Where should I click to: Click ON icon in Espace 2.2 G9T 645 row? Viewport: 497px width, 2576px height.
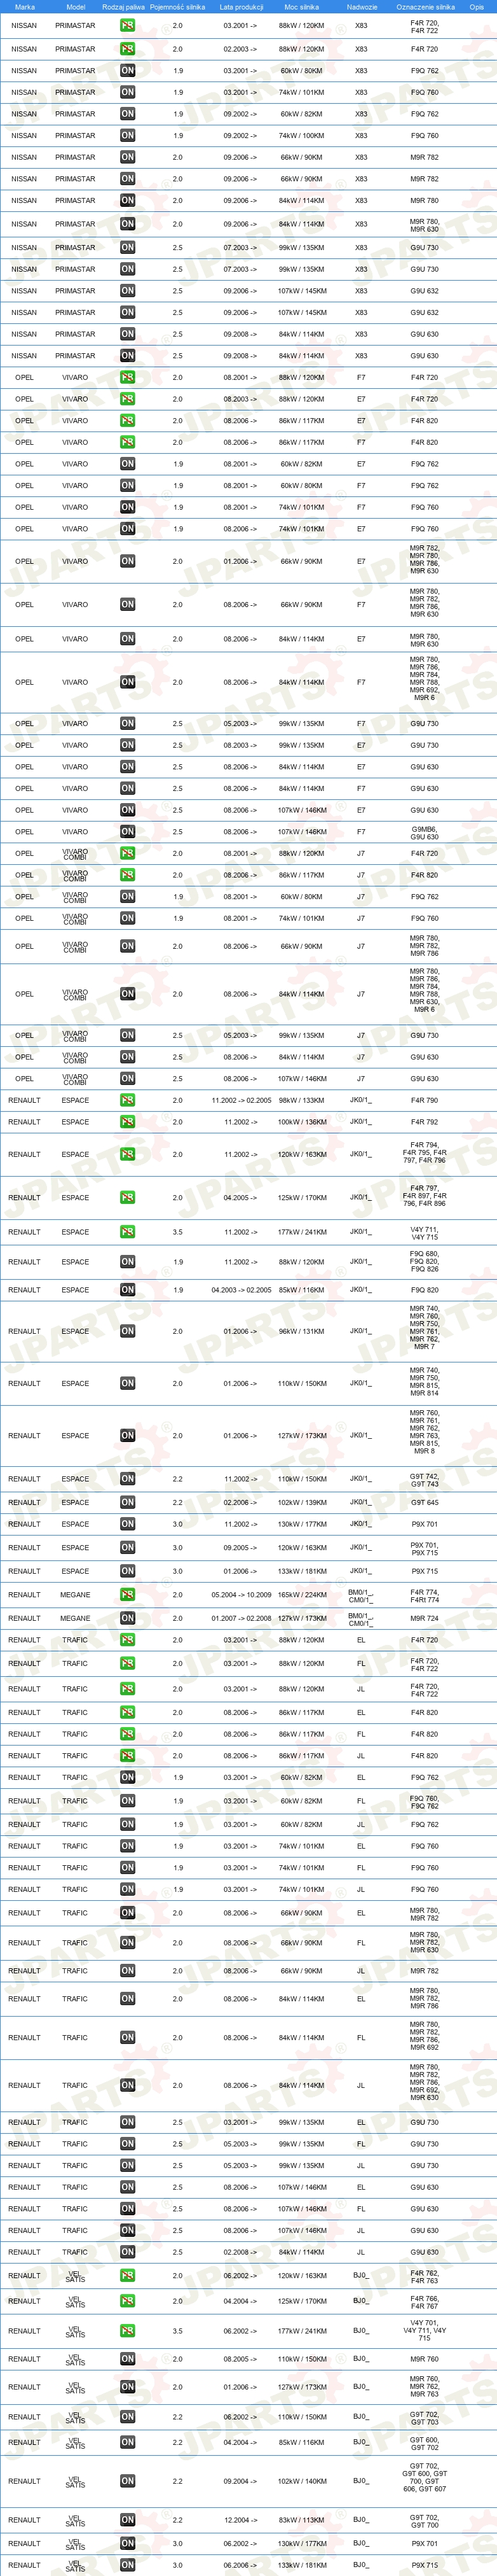click(128, 1502)
